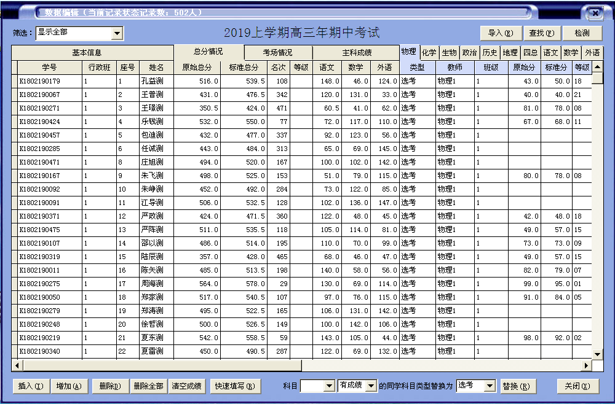Select name cell 孔益测
This screenshot has width=615, height=404.
[x=156, y=82]
